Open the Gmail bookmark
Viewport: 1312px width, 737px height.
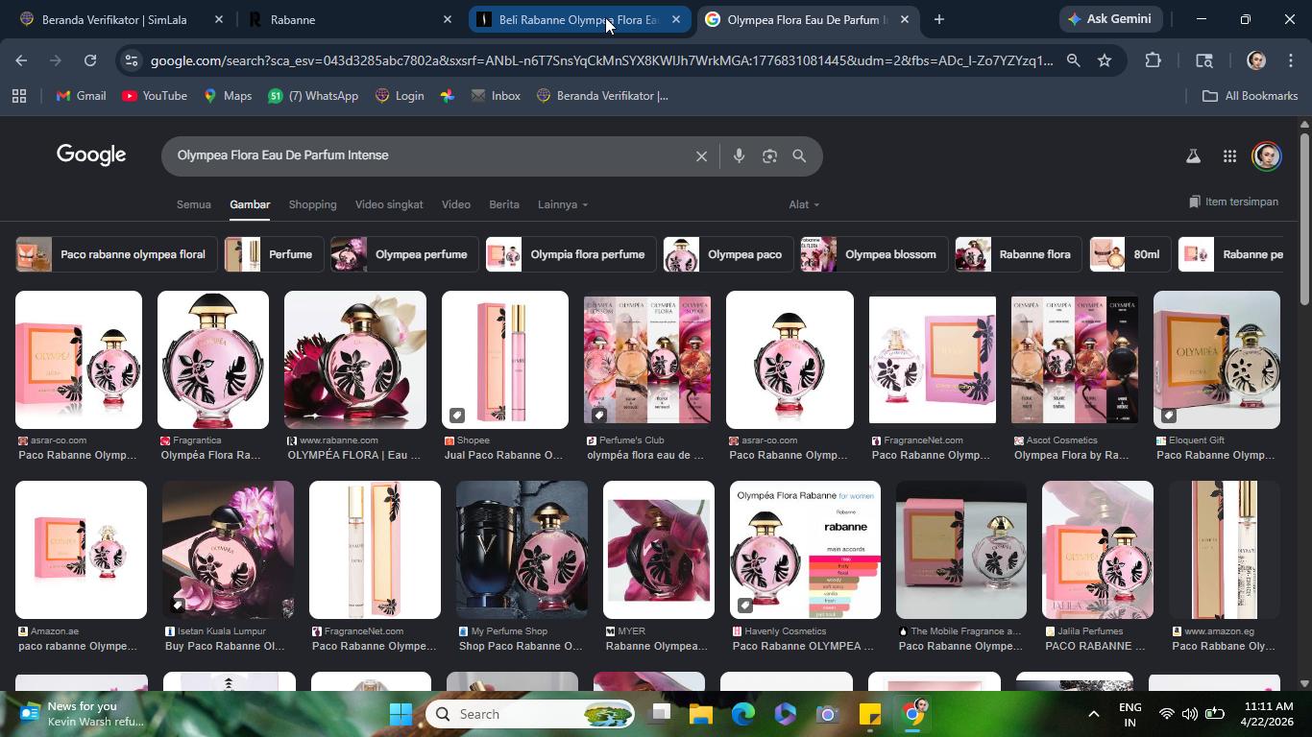coord(82,96)
